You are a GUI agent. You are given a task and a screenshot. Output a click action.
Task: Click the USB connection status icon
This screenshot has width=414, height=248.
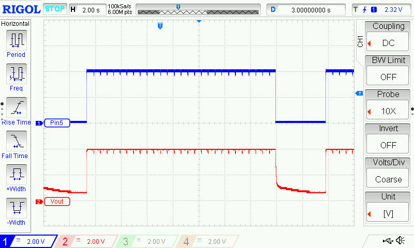click(x=387, y=241)
